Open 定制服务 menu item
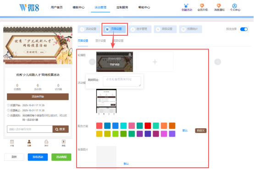 click(x=122, y=7)
